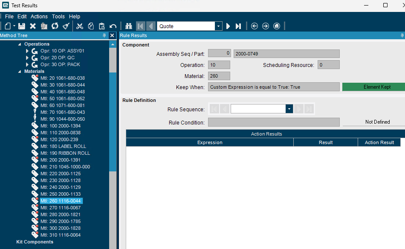Screen dimensions: 405x249
Task: Toggle pin on Method Tree panel
Action: point(104,35)
